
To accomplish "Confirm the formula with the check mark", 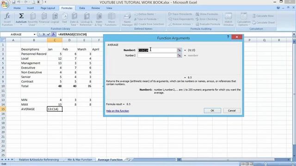I will (49, 35).
